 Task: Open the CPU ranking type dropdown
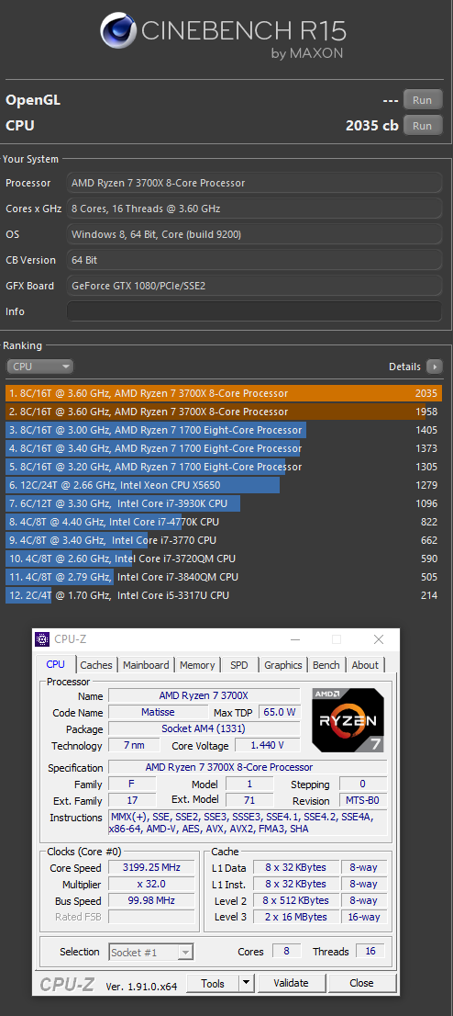(x=39, y=367)
